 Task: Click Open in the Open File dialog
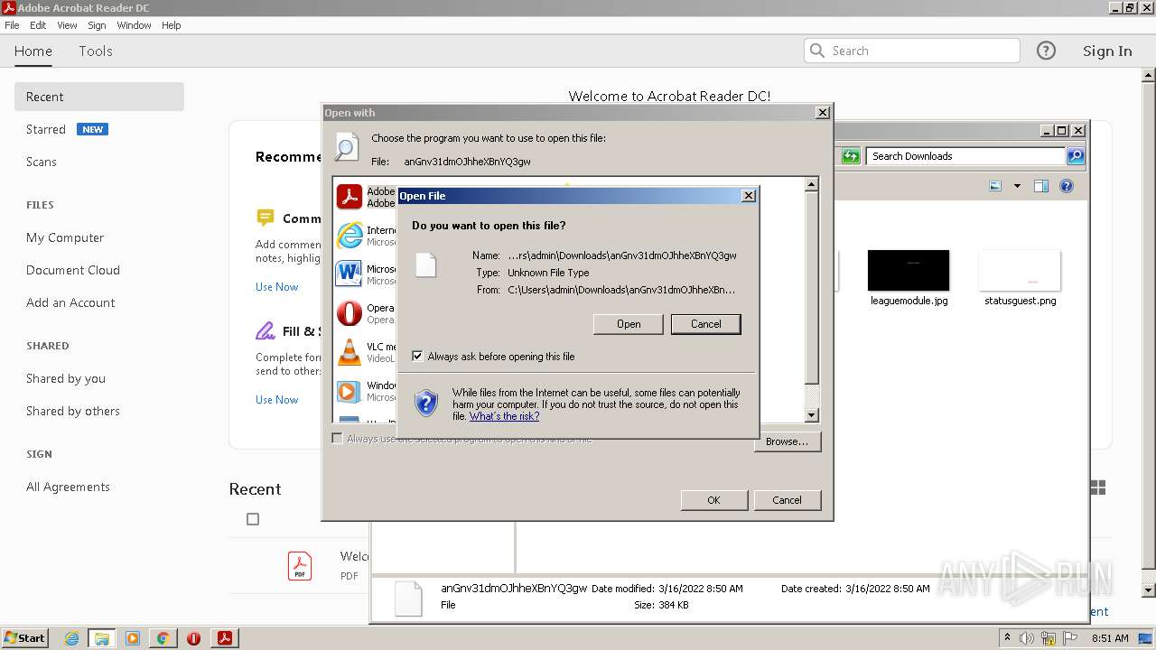[x=629, y=324]
